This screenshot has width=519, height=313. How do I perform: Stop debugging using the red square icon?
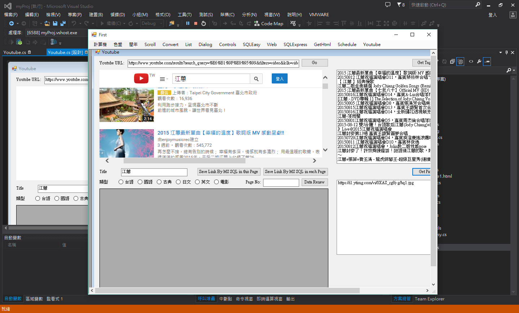click(x=196, y=23)
